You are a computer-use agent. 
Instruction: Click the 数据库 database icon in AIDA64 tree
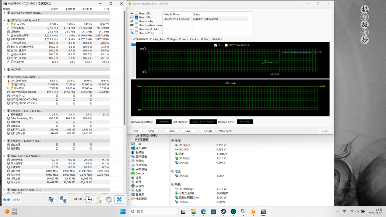(x=133, y=195)
